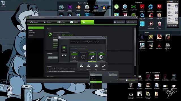This screenshot has width=181, height=101.
Task: Open the Her Story game icon
Action: [168, 38]
